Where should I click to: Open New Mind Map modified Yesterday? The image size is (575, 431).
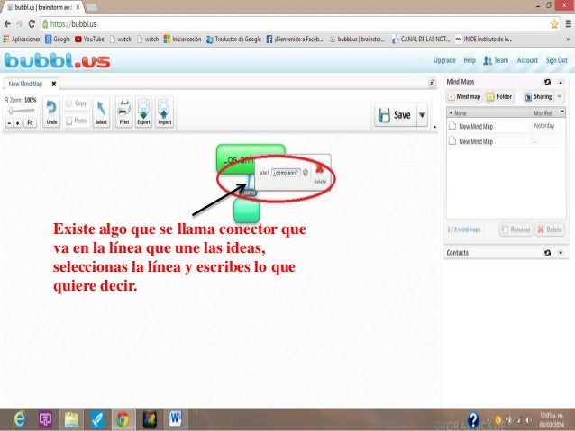505,126
